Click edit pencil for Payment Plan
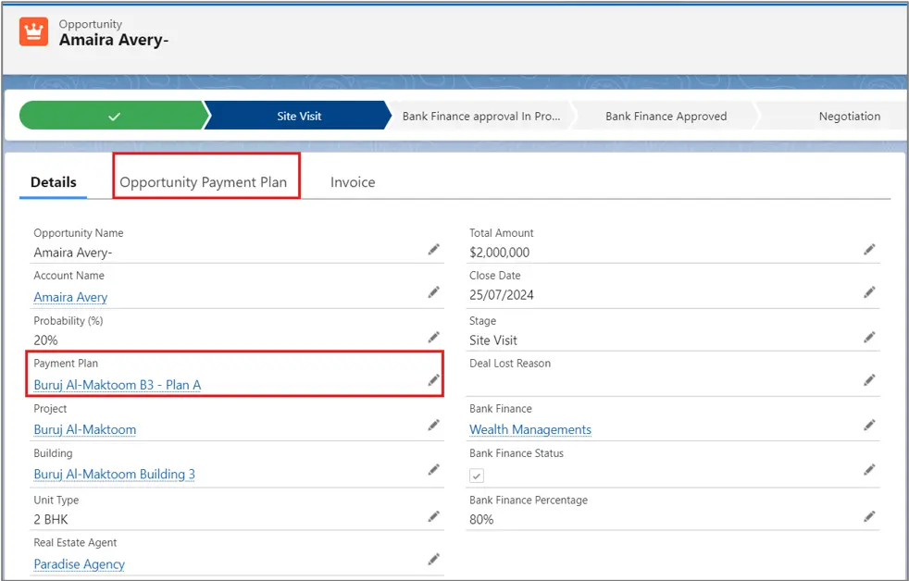The image size is (909, 581). click(x=433, y=380)
